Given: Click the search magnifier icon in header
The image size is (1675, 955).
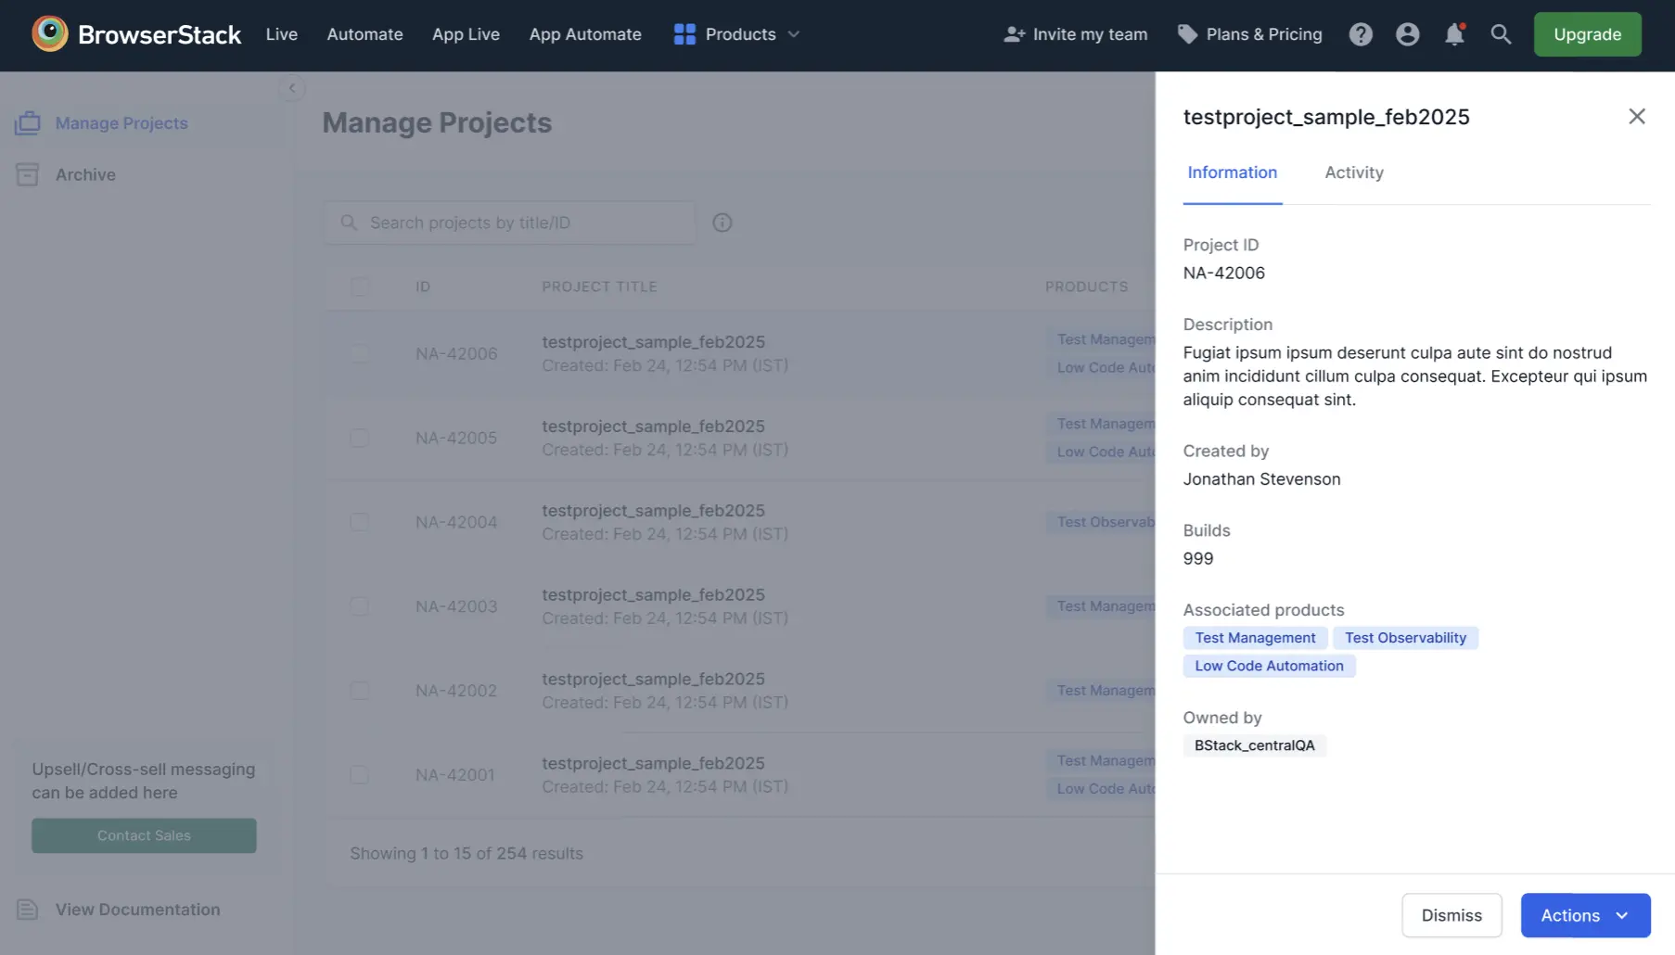Looking at the screenshot, I should (x=1501, y=34).
